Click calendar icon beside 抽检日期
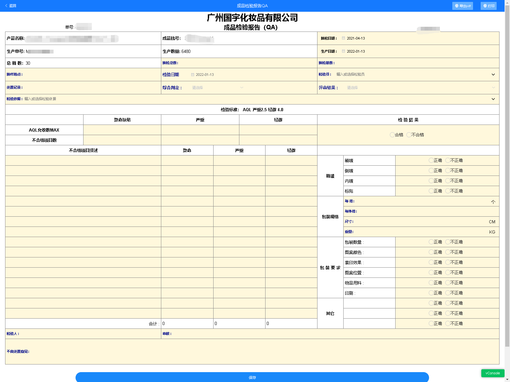This screenshot has width=510, height=382. coord(343,38)
